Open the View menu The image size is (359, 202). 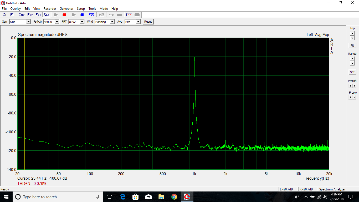[37, 9]
